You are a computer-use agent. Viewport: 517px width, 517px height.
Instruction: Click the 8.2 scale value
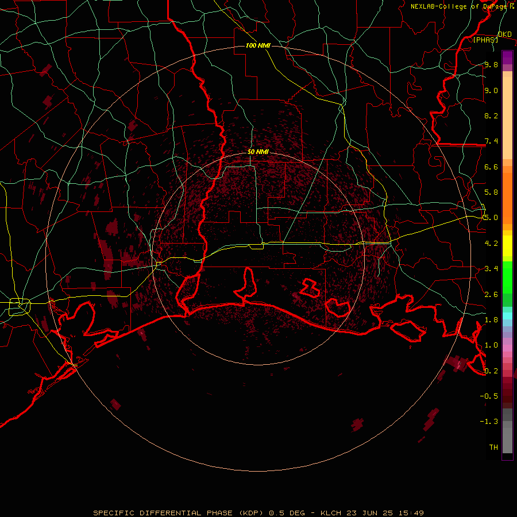tap(491, 115)
